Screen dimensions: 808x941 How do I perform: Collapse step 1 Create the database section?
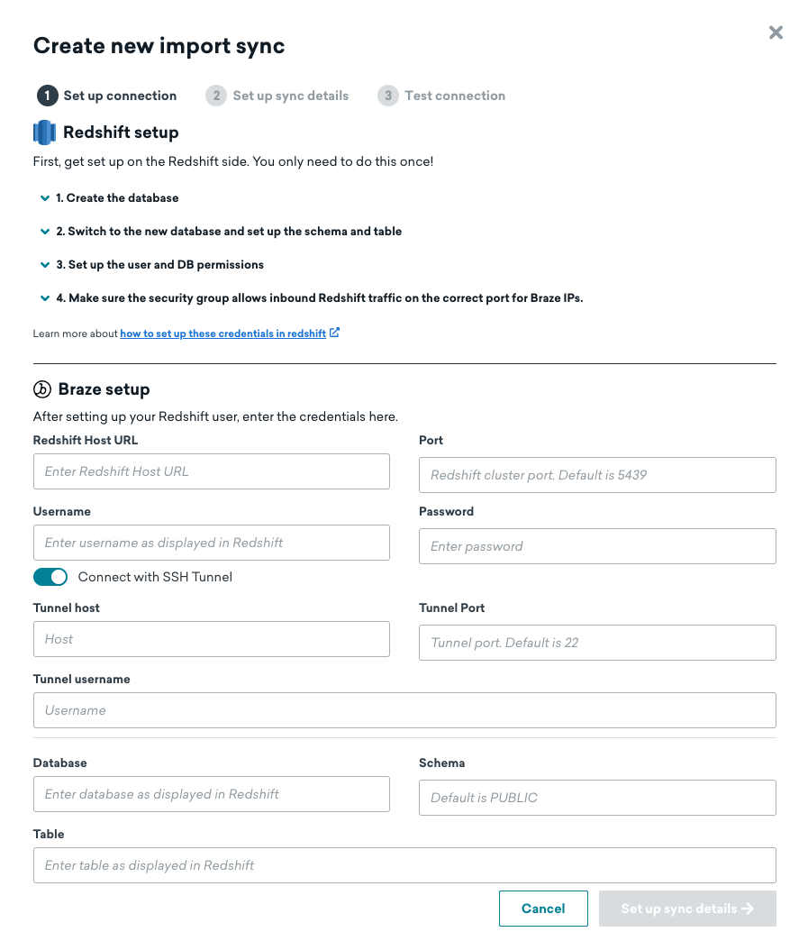tap(45, 197)
